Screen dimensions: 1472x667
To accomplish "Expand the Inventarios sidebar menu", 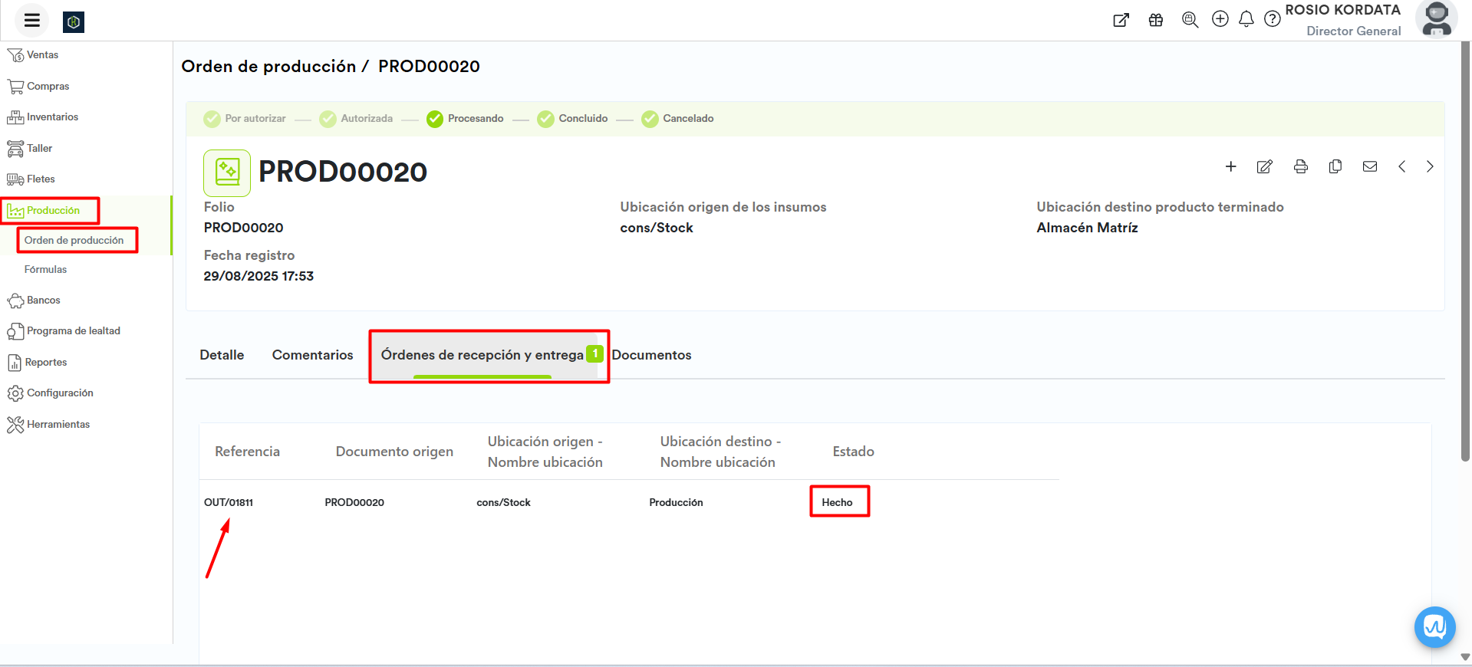I will (52, 117).
